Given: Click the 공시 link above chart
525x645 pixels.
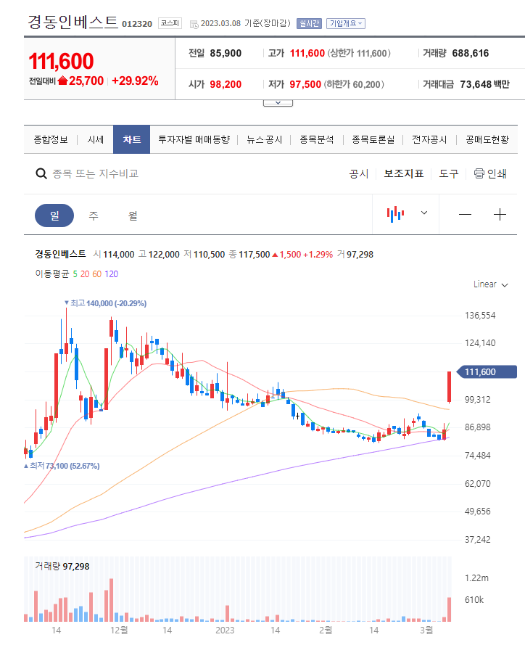Looking at the screenshot, I should (359, 173).
